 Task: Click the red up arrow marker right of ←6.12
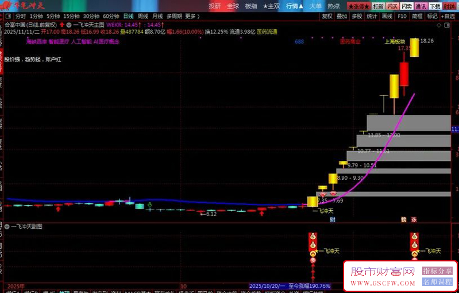[262, 213]
